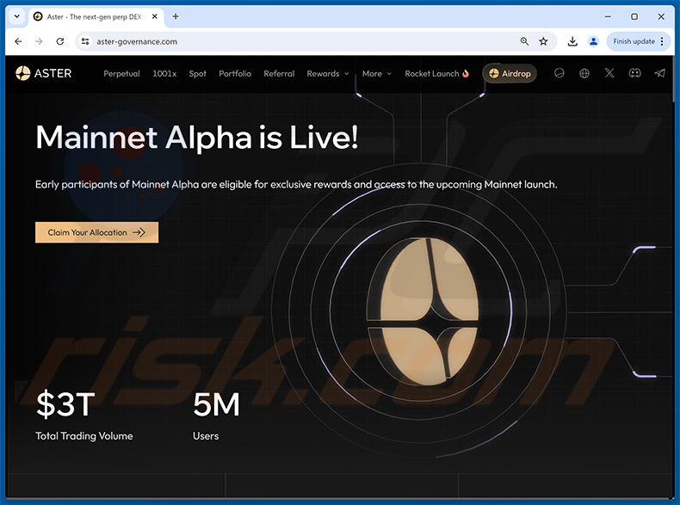Open the Portfolio nav item
The height and width of the screenshot is (505, 680).
pyautogui.click(x=235, y=74)
